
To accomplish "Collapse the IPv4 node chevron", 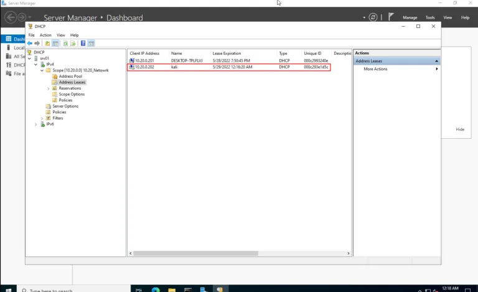I will pos(35,64).
